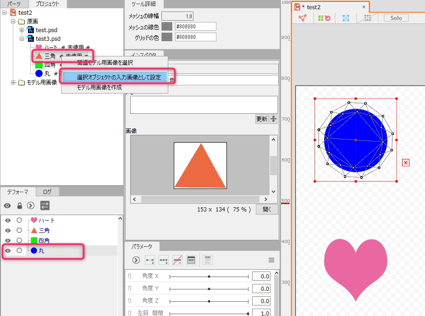Expand the モデル用画像 folder

13,83
